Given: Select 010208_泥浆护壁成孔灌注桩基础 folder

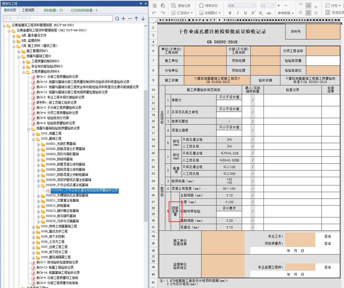Looking at the screenshot, I should (69, 180).
